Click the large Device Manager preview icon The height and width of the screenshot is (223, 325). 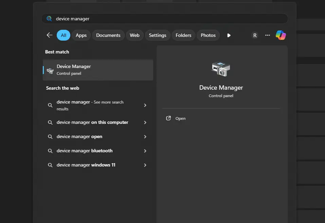click(x=221, y=69)
